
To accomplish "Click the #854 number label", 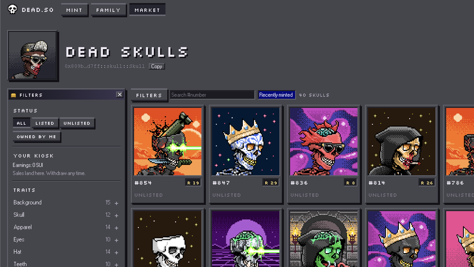I will click(x=143, y=183).
